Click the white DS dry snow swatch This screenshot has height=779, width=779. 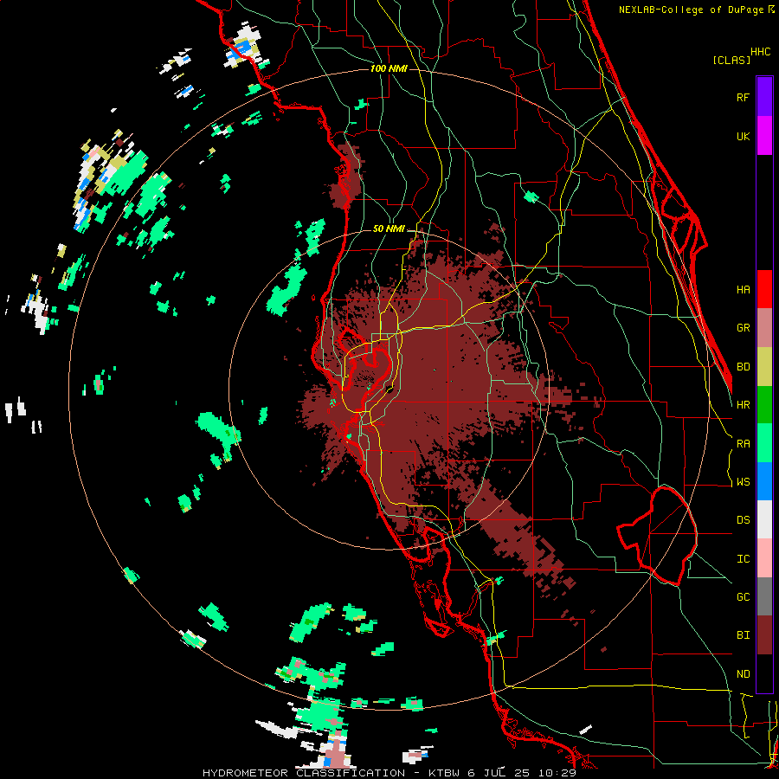pos(764,519)
